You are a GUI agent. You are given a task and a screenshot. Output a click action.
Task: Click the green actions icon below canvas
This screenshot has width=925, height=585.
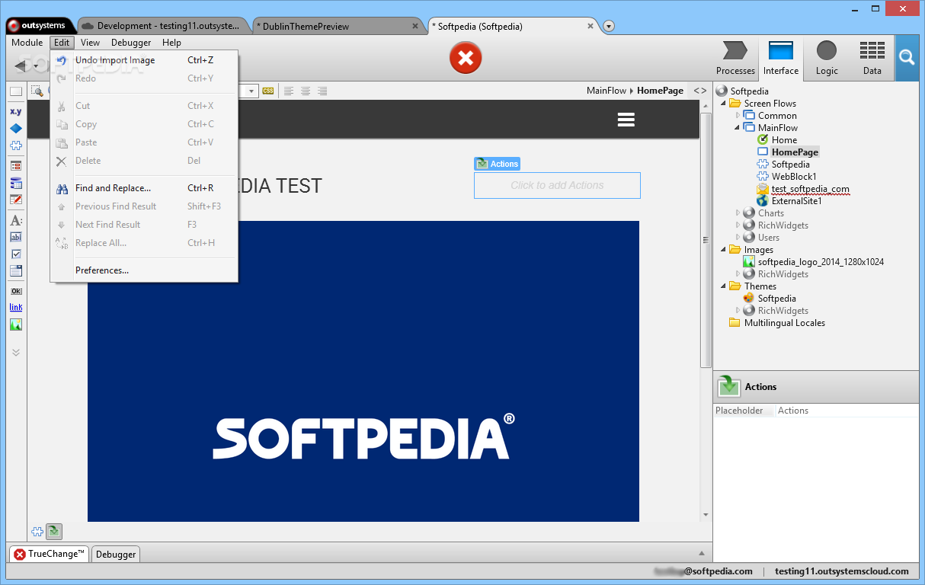(x=54, y=532)
